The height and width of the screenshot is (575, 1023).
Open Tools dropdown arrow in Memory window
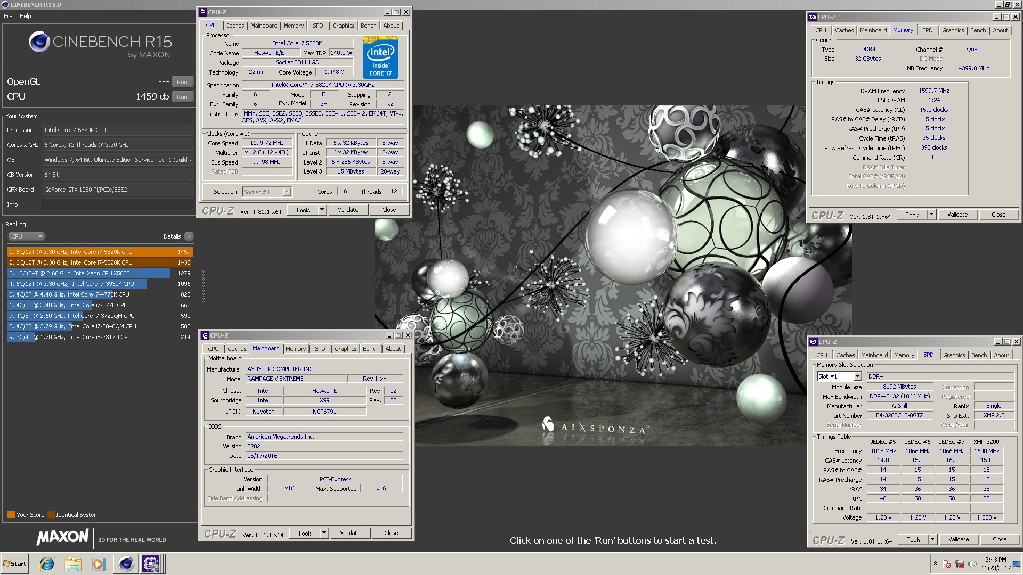[931, 215]
